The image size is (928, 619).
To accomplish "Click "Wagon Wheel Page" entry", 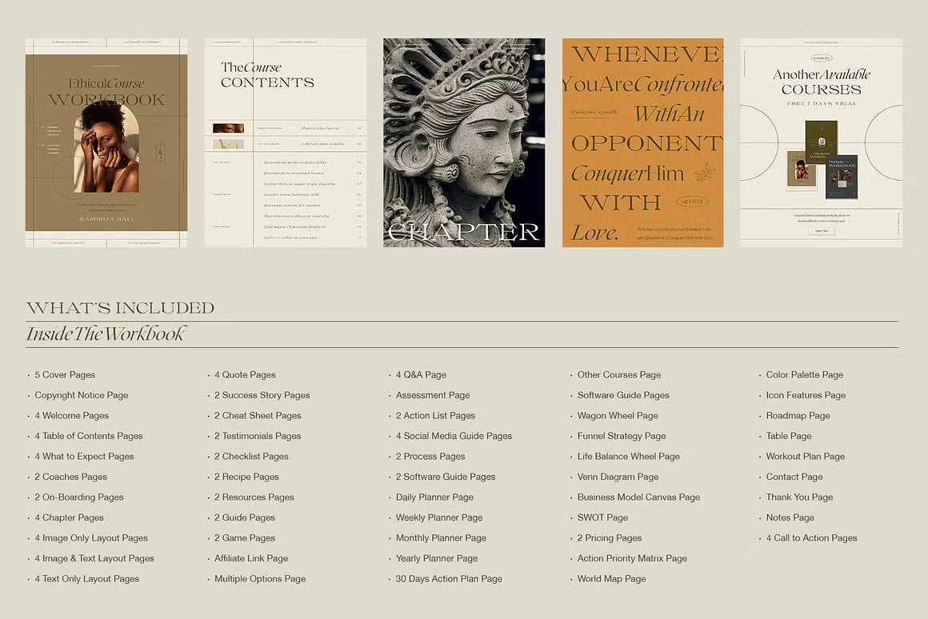I will click(618, 415).
